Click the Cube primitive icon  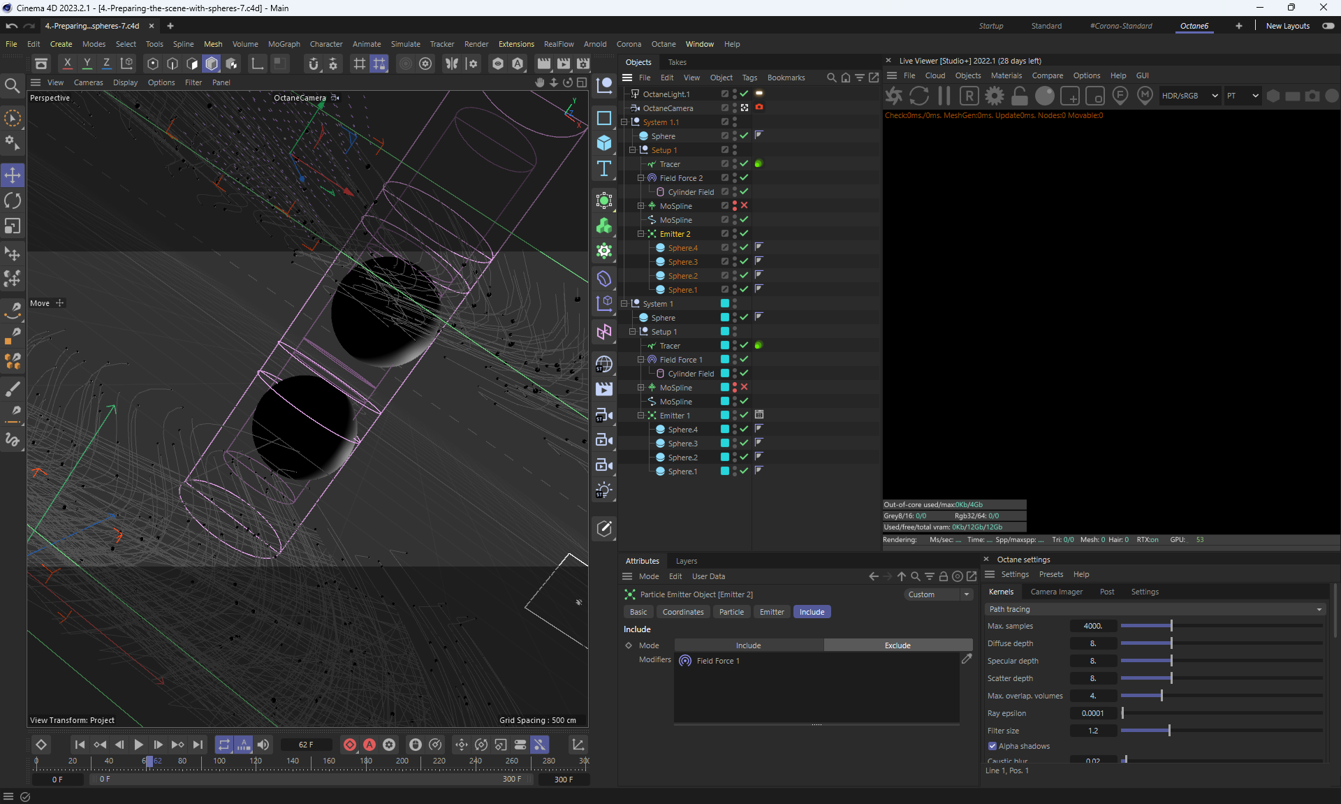tap(604, 143)
